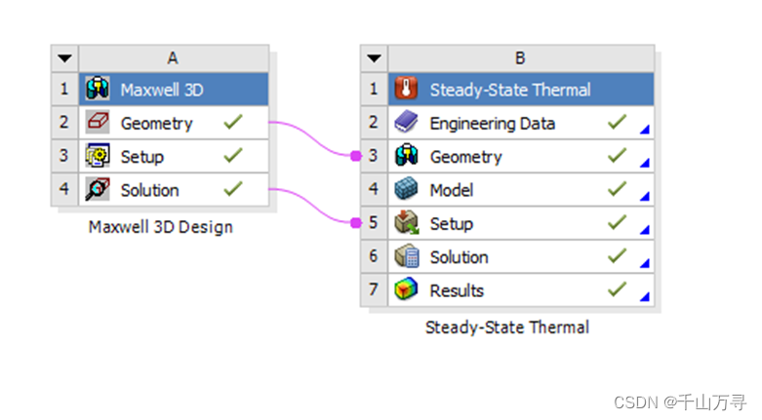Click the green checkmark beside Model
This screenshot has width=762, height=420.
point(618,188)
